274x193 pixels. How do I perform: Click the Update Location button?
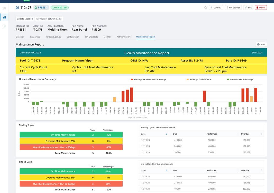25,19
